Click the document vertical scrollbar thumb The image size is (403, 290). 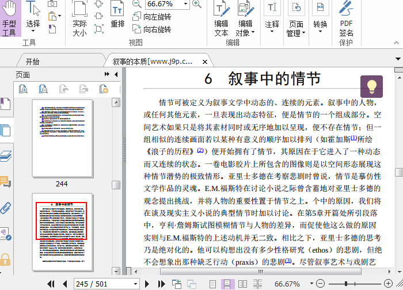coord(399,173)
